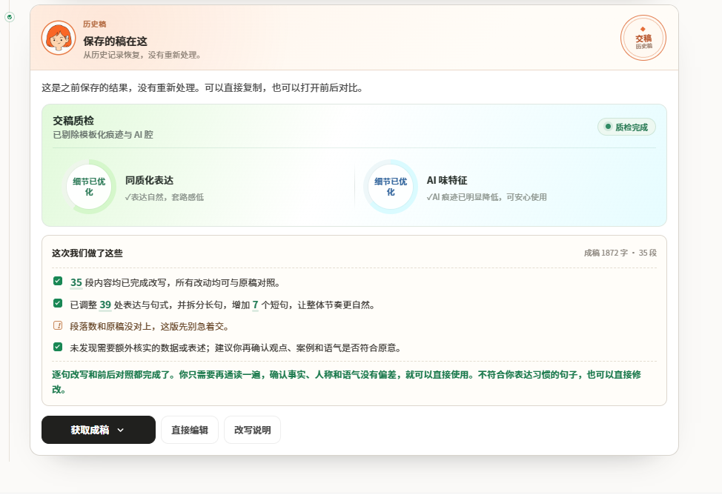The width and height of the screenshot is (722, 495).
Task: Click the 同质化表达 细节已优化 ring indicator
Action: click(x=89, y=187)
